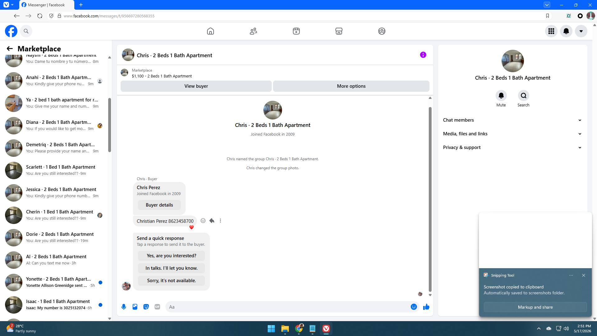The image size is (597, 336).
Task: Expand Privacy & support section
Action: (512, 147)
